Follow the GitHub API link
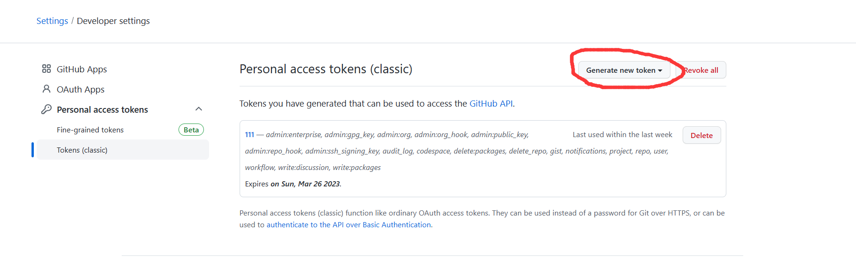This screenshot has width=856, height=270. point(491,104)
